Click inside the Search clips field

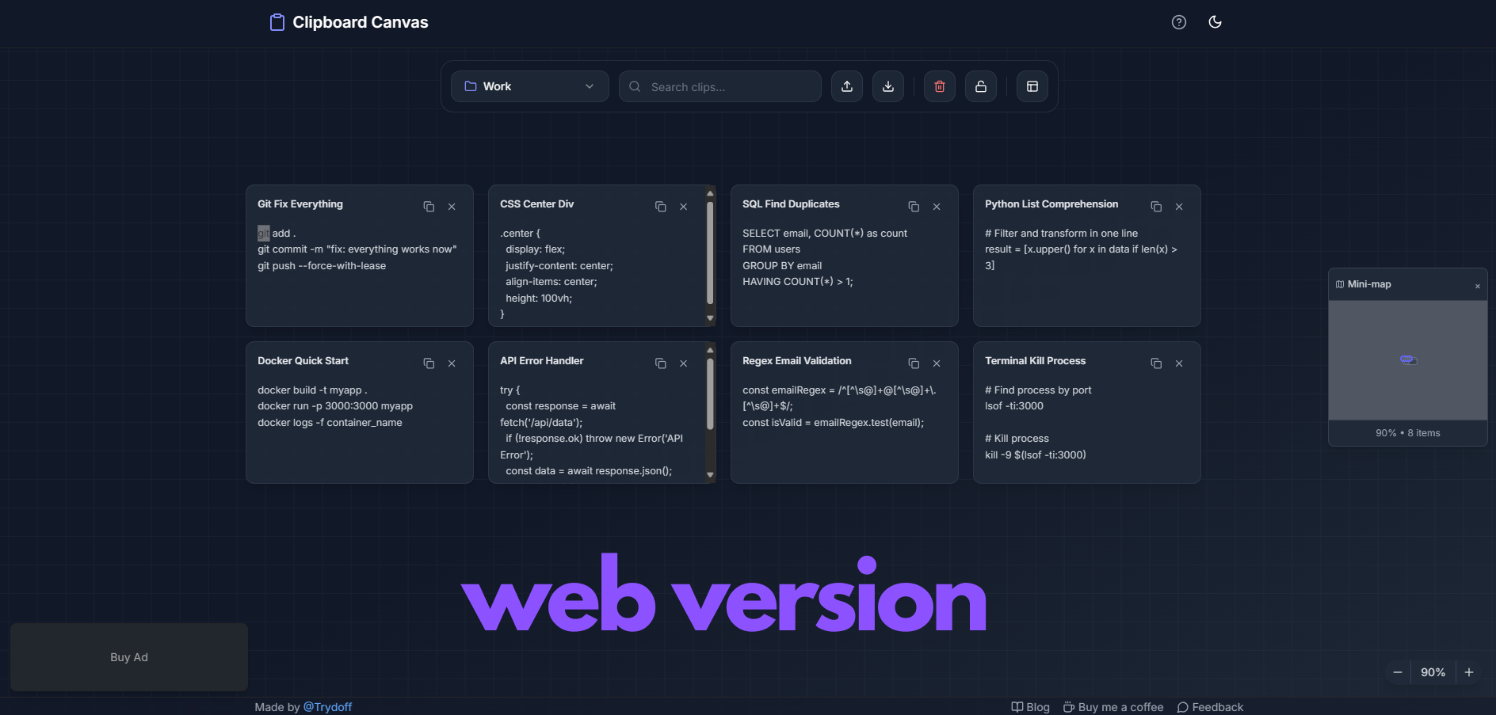pyautogui.click(x=718, y=86)
